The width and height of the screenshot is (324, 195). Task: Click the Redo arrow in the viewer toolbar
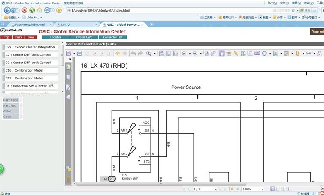140,54
